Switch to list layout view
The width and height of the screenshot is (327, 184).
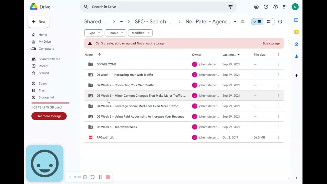[257, 22]
